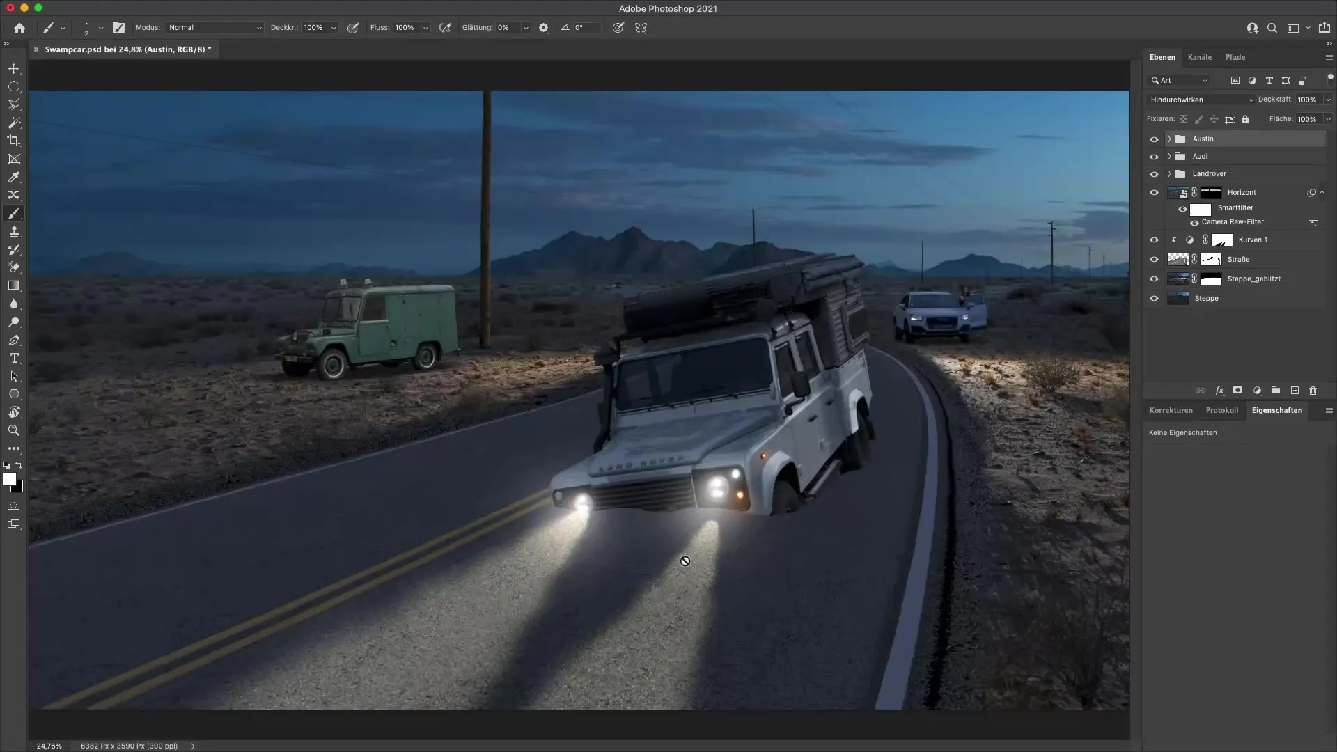The image size is (1337, 752).
Task: Switch to the Kanäle tab
Action: 1201,57
